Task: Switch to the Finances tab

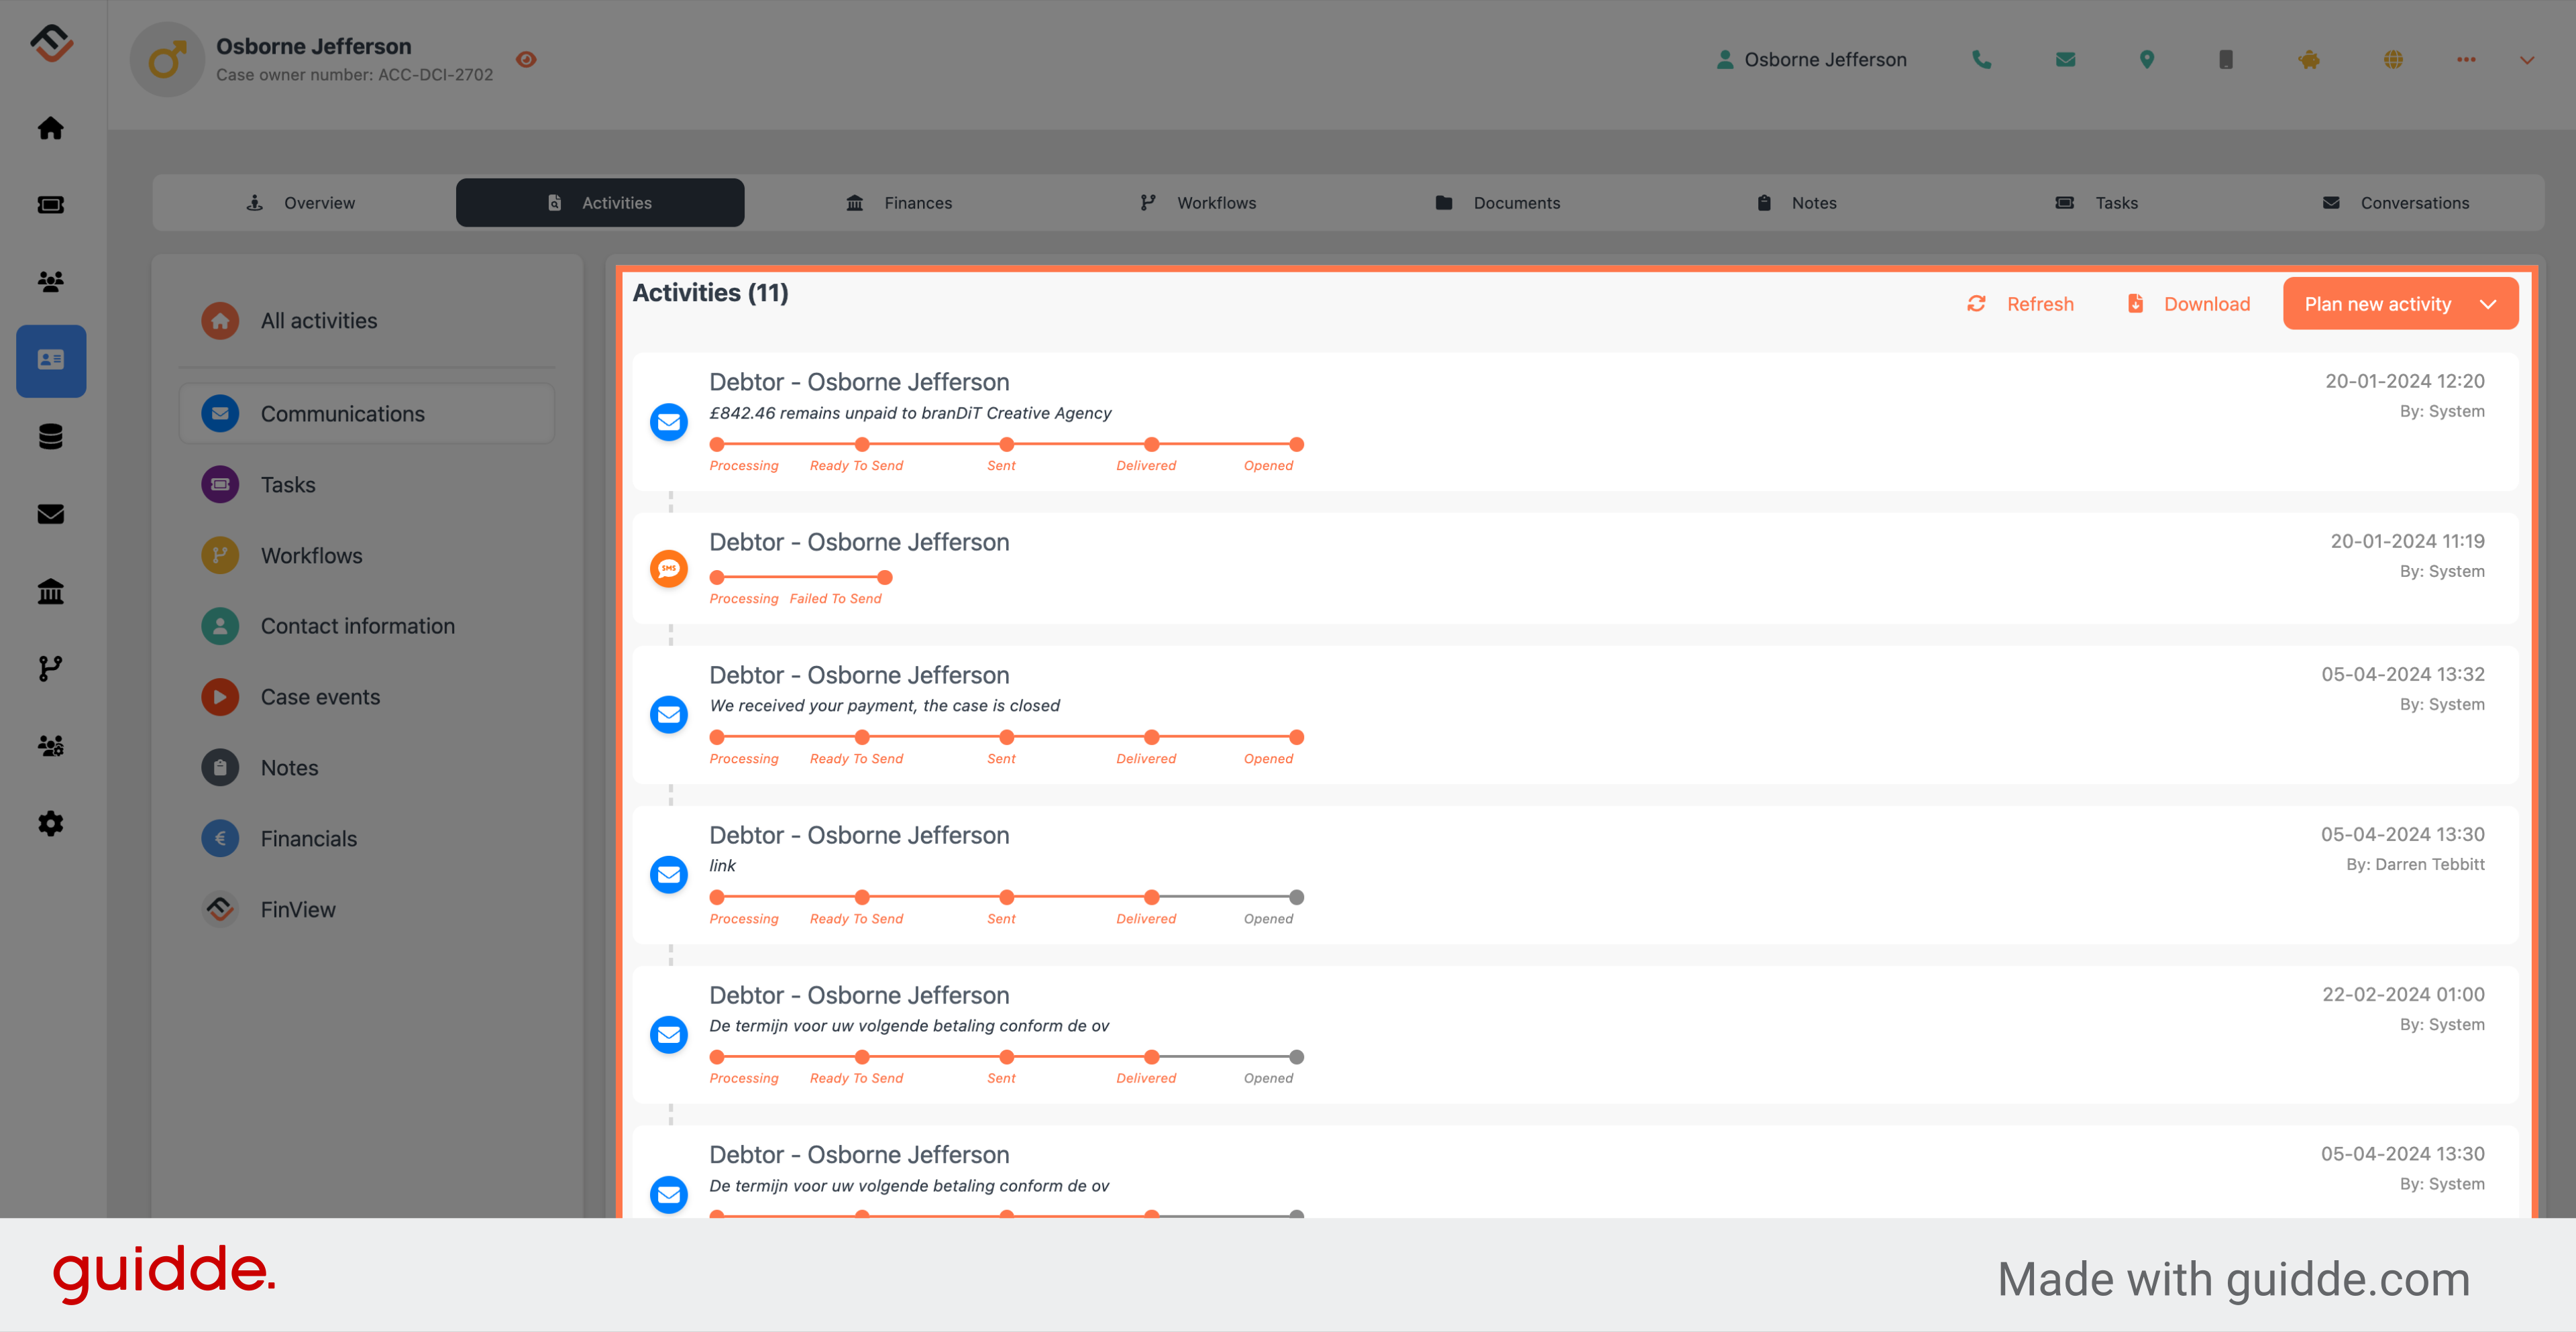Action: pos(918,201)
